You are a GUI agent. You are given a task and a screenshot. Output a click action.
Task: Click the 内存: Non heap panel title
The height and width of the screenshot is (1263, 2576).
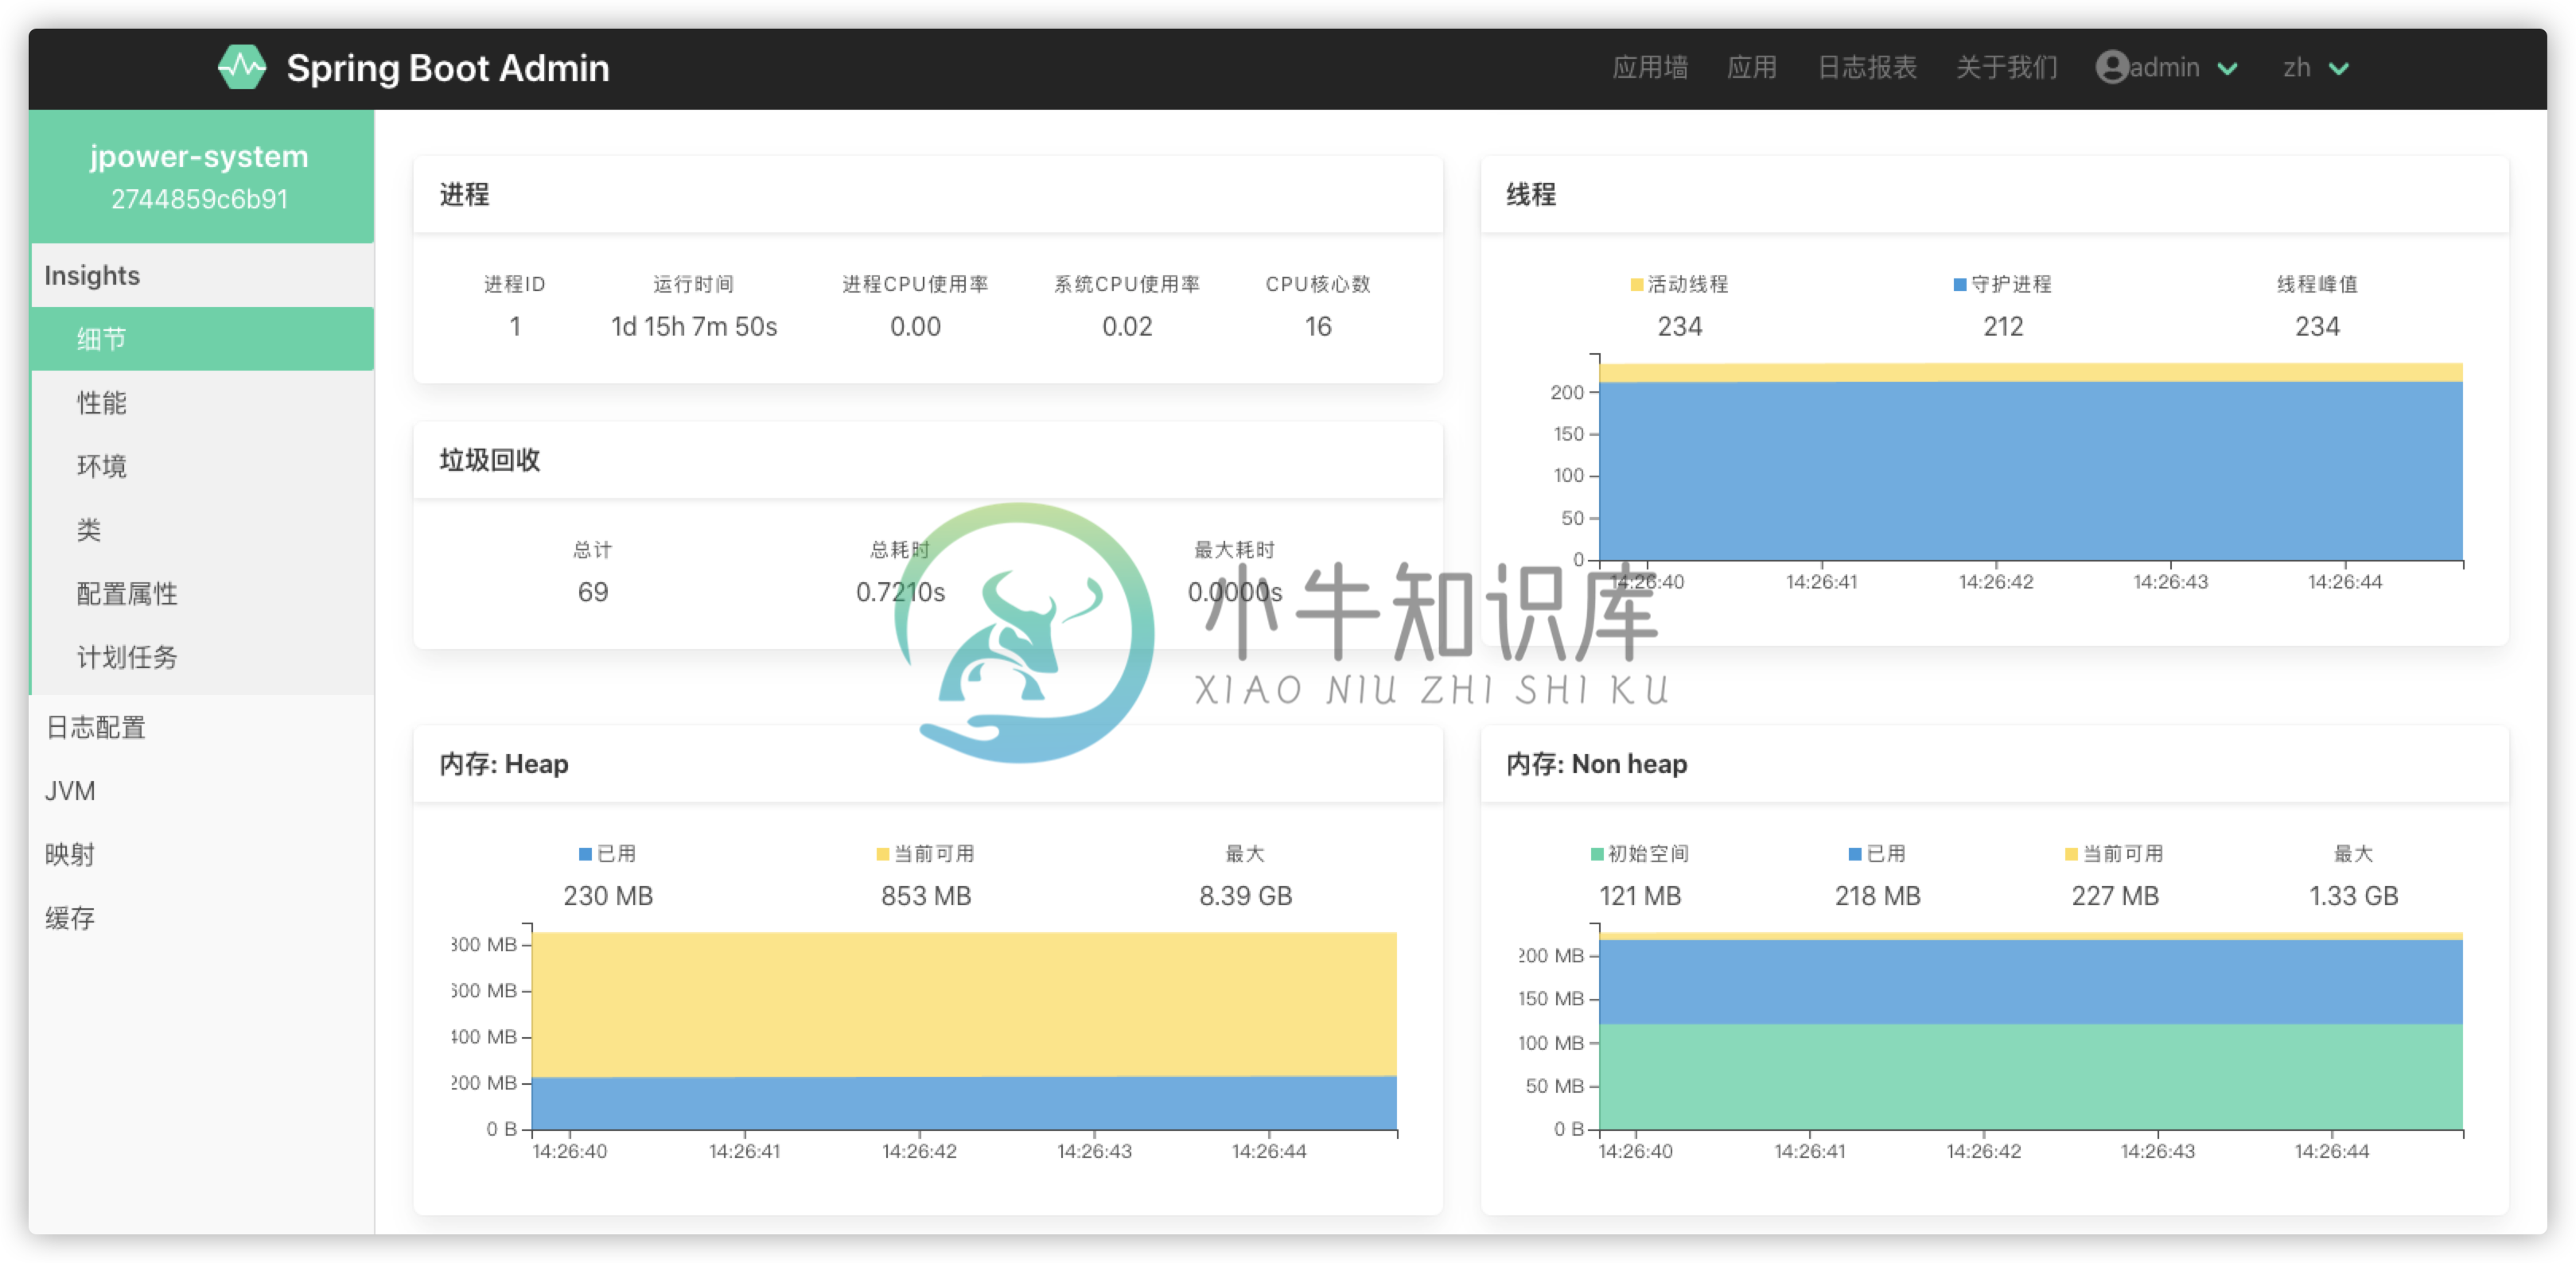click(1596, 764)
